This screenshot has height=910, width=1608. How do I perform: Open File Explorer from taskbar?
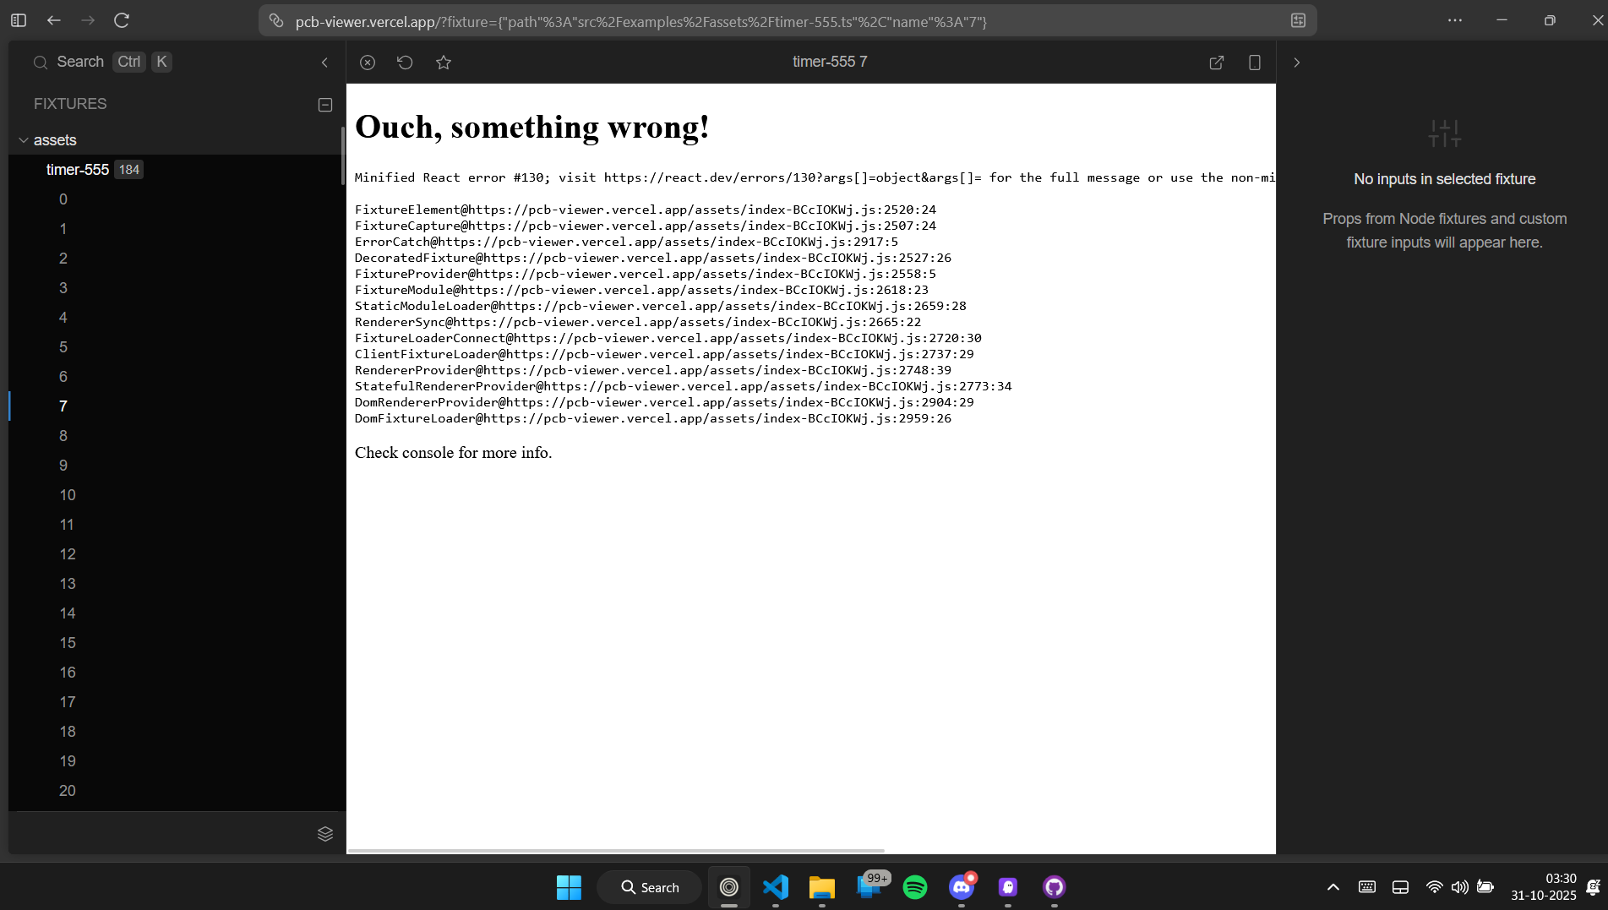click(x=821, y=887)
